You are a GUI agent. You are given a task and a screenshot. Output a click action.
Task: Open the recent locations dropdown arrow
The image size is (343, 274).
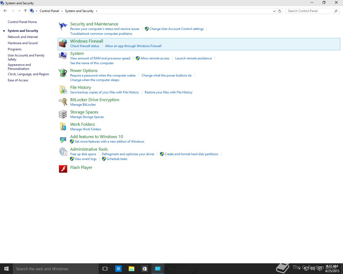[x=19, y=11]
